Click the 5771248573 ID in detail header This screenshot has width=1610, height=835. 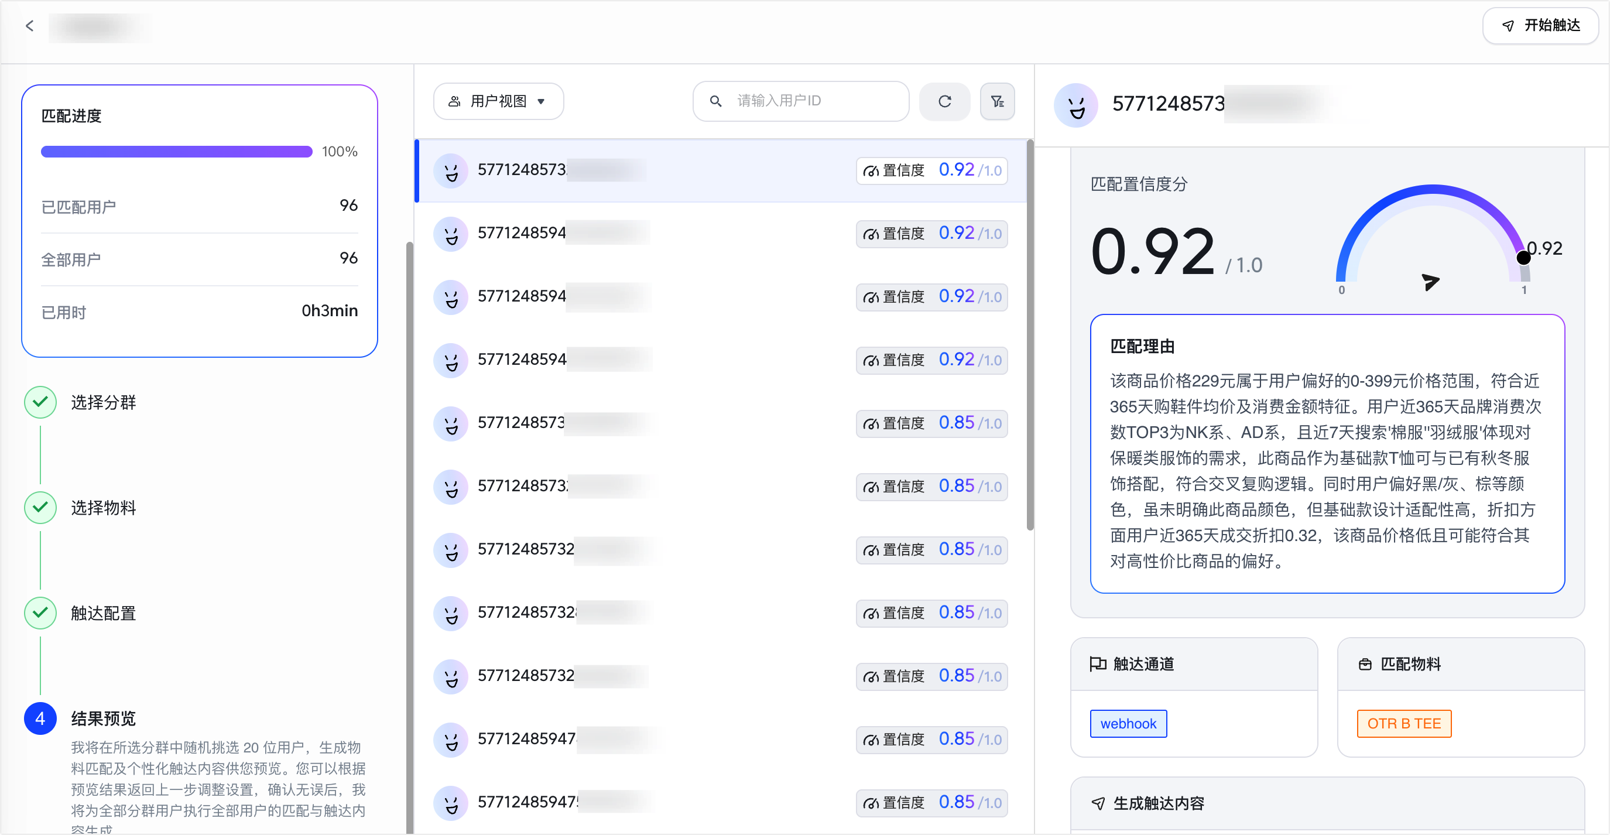coord(1168,104)
